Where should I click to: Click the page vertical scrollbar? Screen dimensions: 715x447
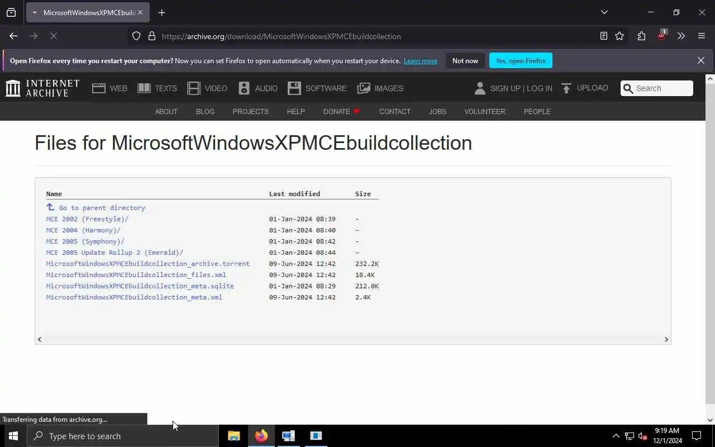[x=710, y=243]
